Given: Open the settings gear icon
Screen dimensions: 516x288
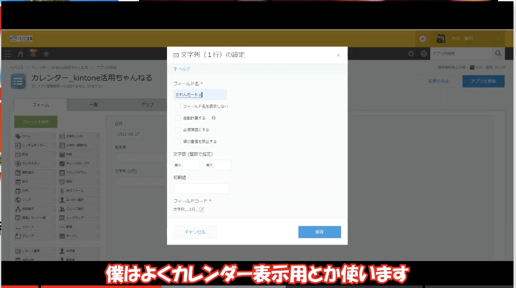Looking at the screenshot, I should tap(412, 54).
